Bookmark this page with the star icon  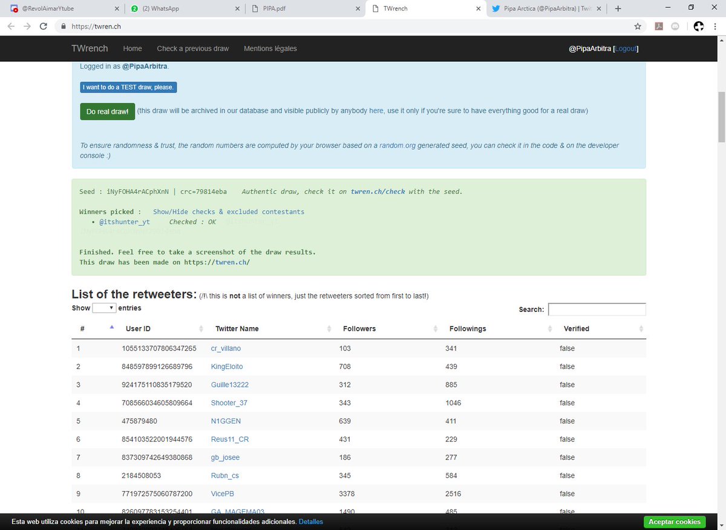637,26
